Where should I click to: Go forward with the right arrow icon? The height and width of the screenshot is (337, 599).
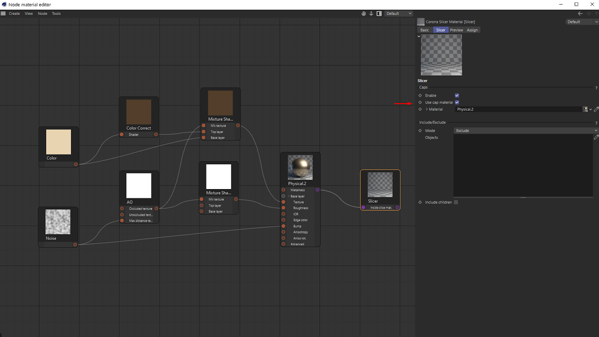[589, 13]
